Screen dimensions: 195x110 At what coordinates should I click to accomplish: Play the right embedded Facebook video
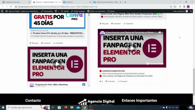click(x=132, y=48)
